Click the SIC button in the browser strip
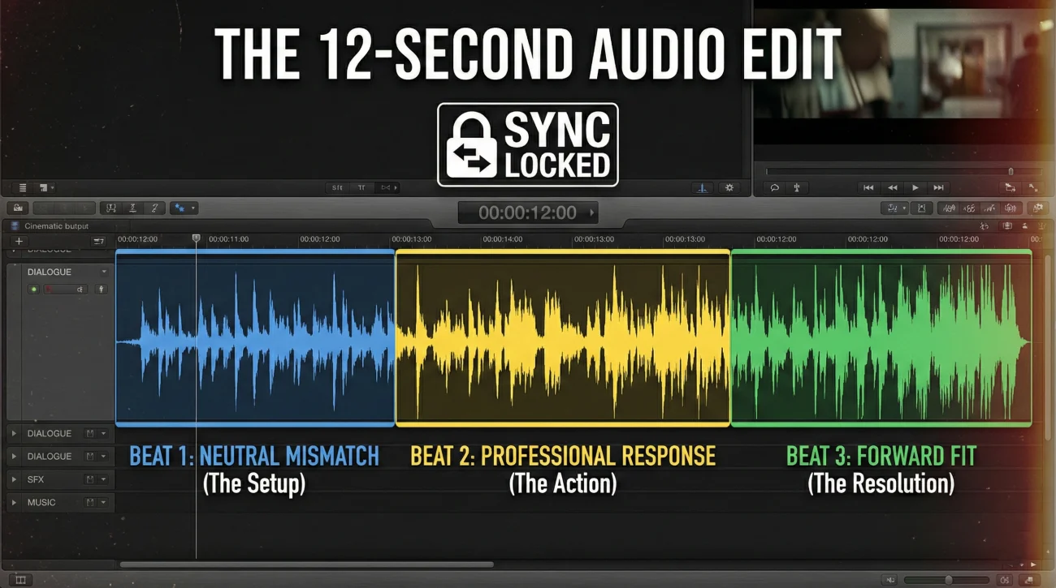 coord(338,187)
